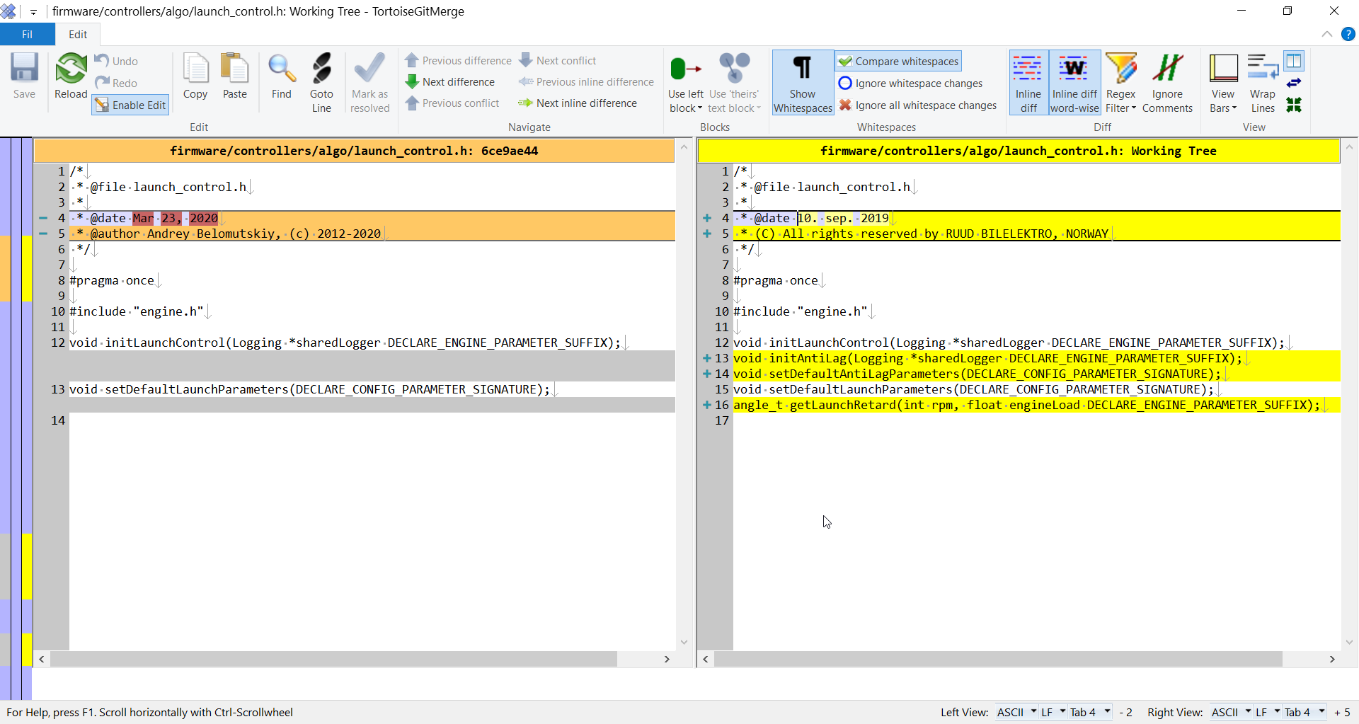Toggle Wrap Lines
This screenshot has width=1359, height=724.
(x=1262, y=82)
